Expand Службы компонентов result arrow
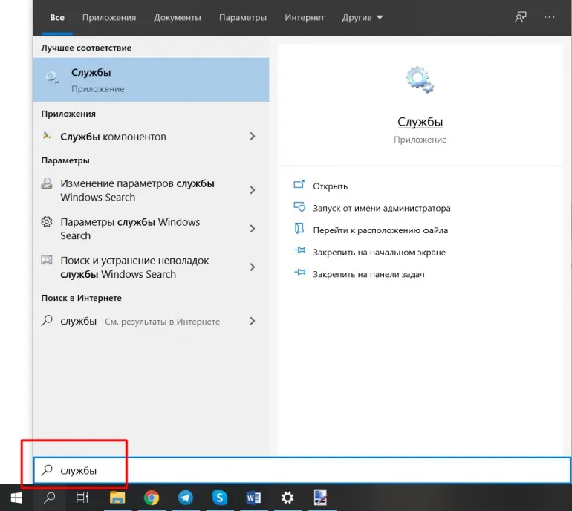This screenshot has height=511, width=572. (253, 137)
